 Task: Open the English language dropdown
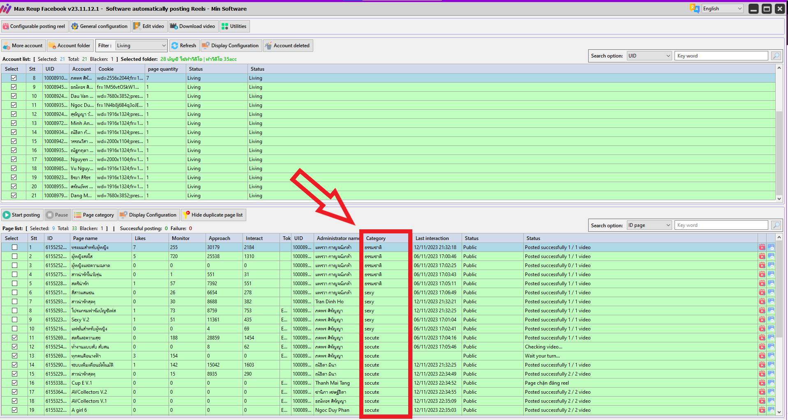(x=722, y=9)
